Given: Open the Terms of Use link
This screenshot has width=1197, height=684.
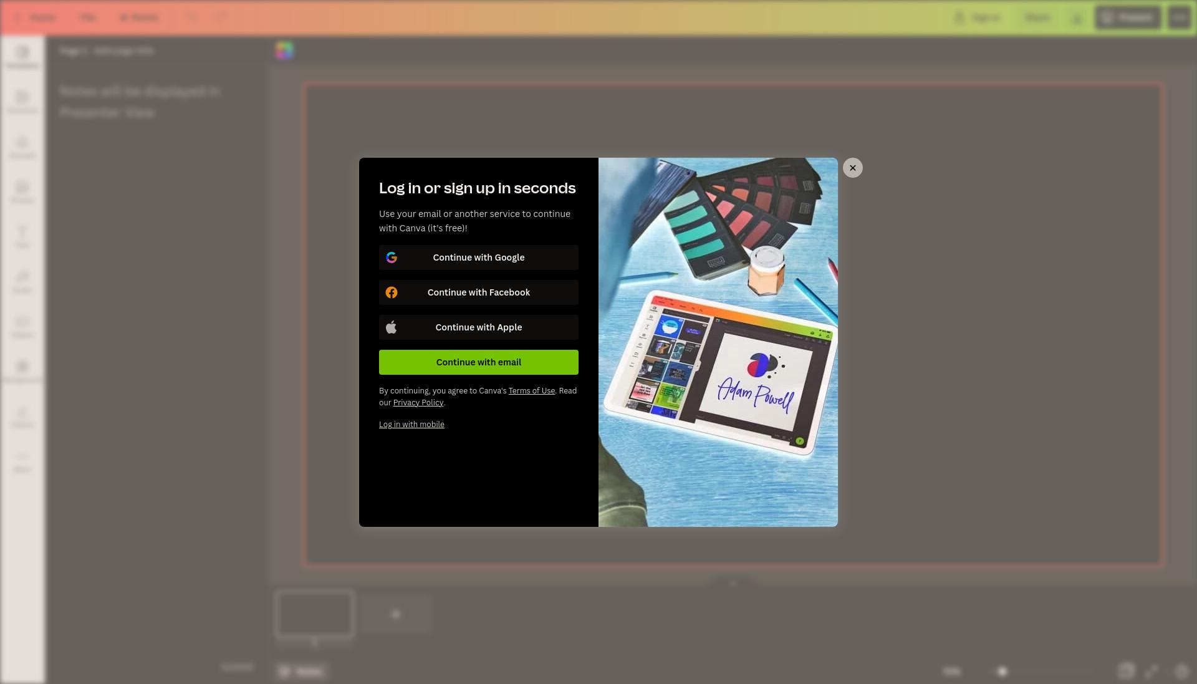Looking at the screenshot, I should point(531,391).
